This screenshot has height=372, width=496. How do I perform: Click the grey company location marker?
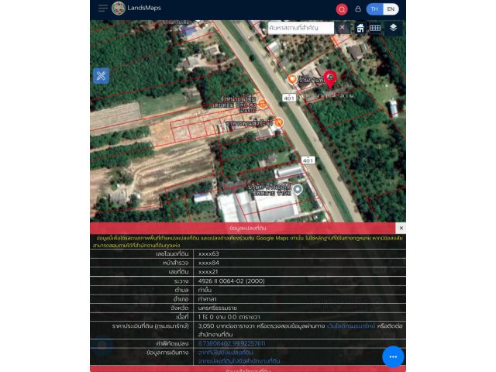coord(298,189)
